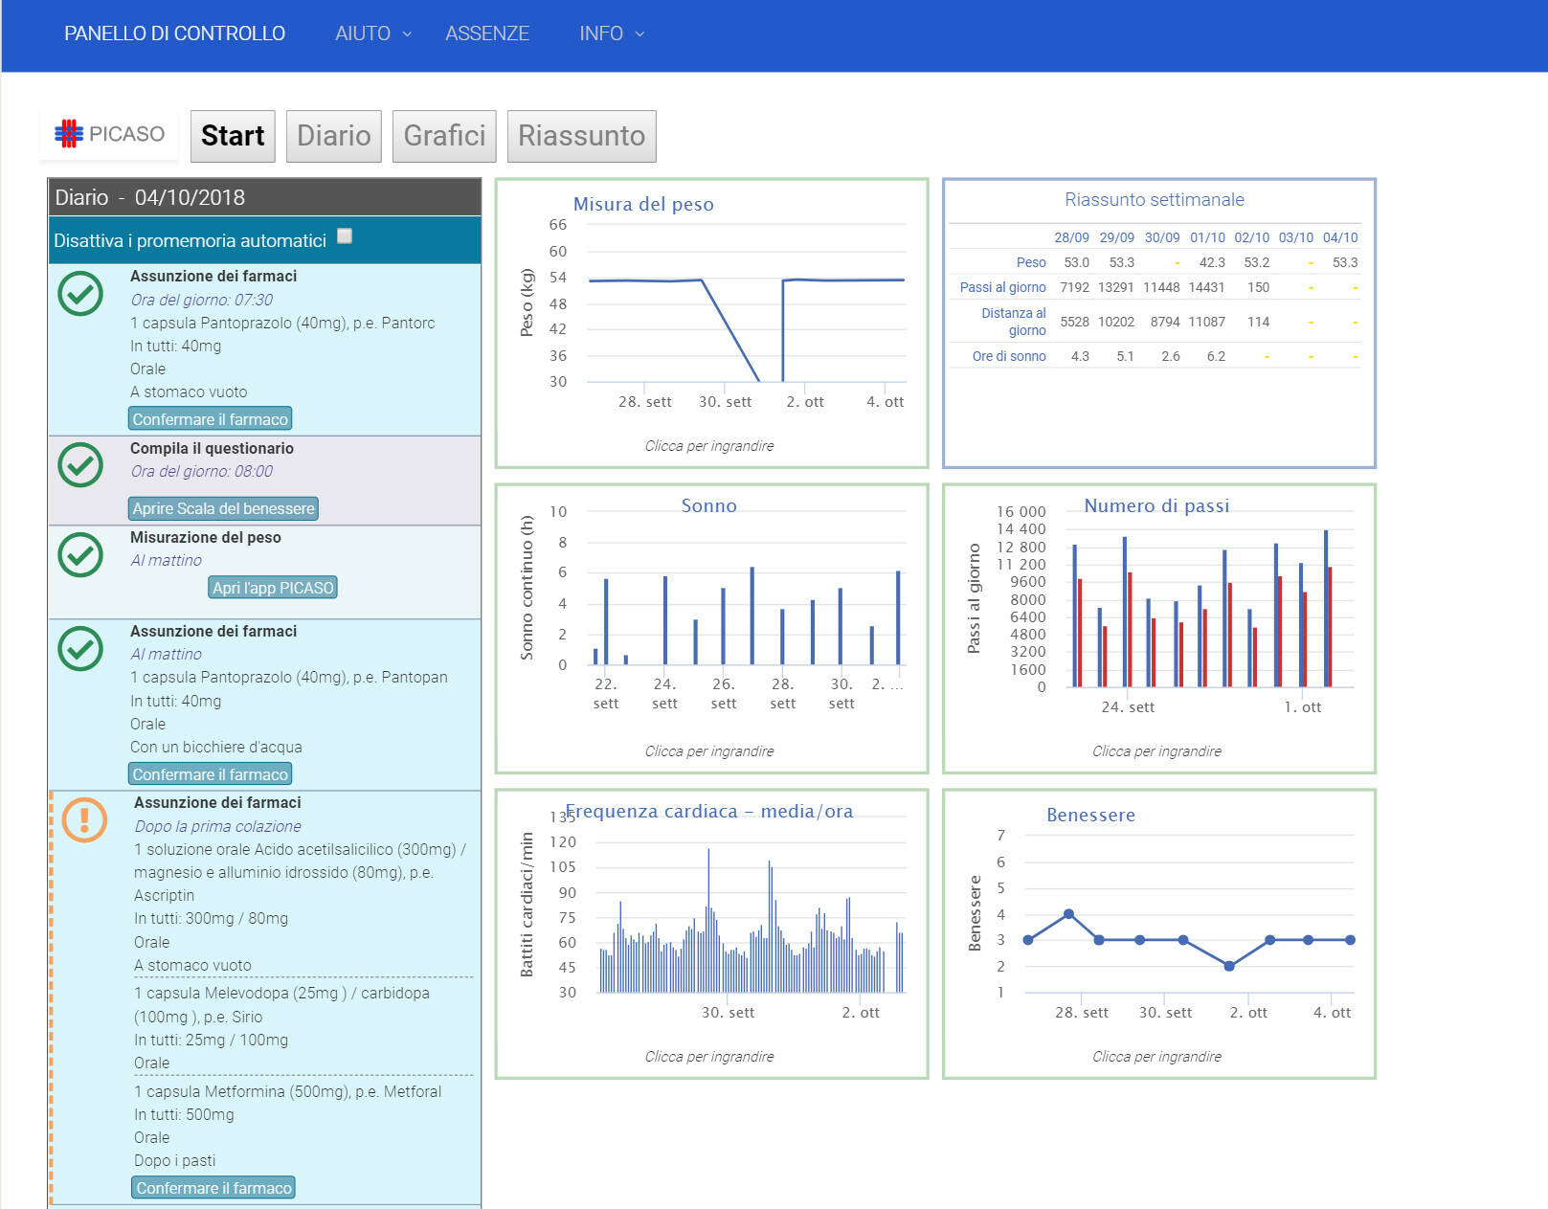
Task: Switch to the Diario tab
Action: coord(333,136)
